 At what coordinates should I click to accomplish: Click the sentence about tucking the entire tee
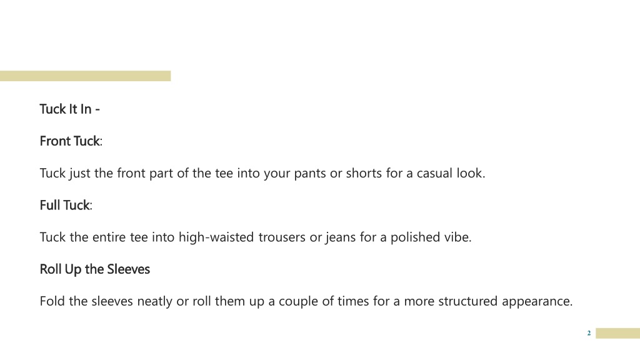(256, 237)
